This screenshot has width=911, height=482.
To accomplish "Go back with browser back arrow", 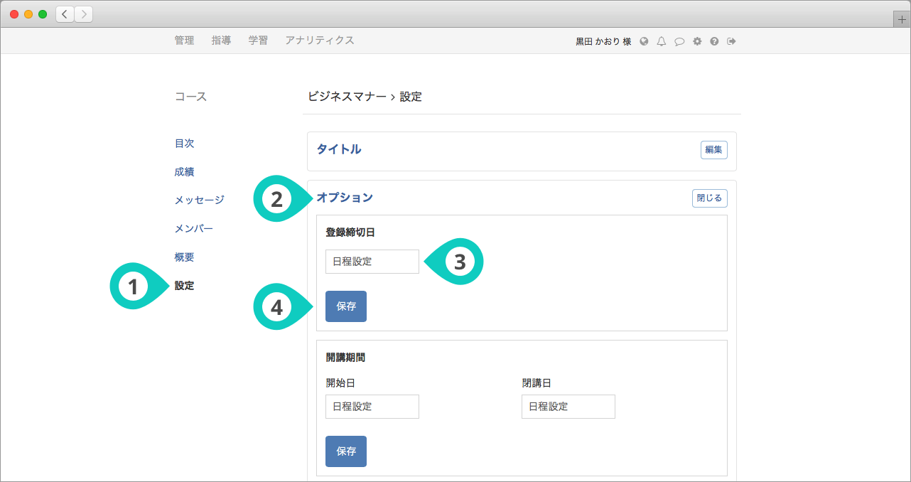I will pyautogui.click(x=65, y=14).
